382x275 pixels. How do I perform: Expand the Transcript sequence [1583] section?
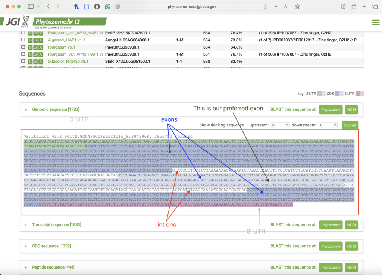coord(26,225)
